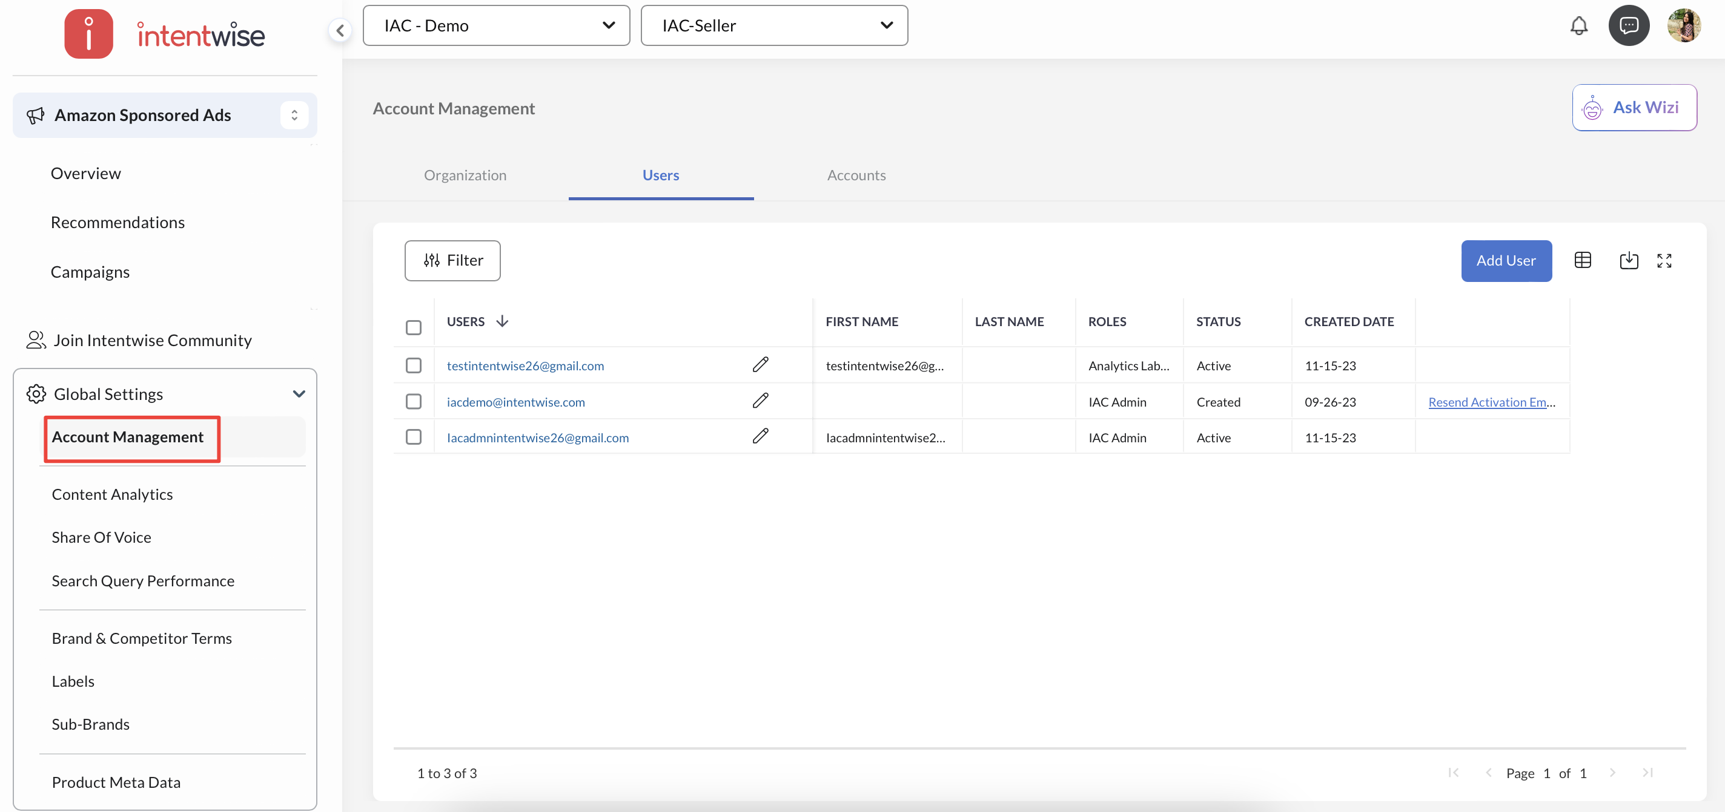Select all users with header checkbox
1725x812 pixels.
click(413, 327)
